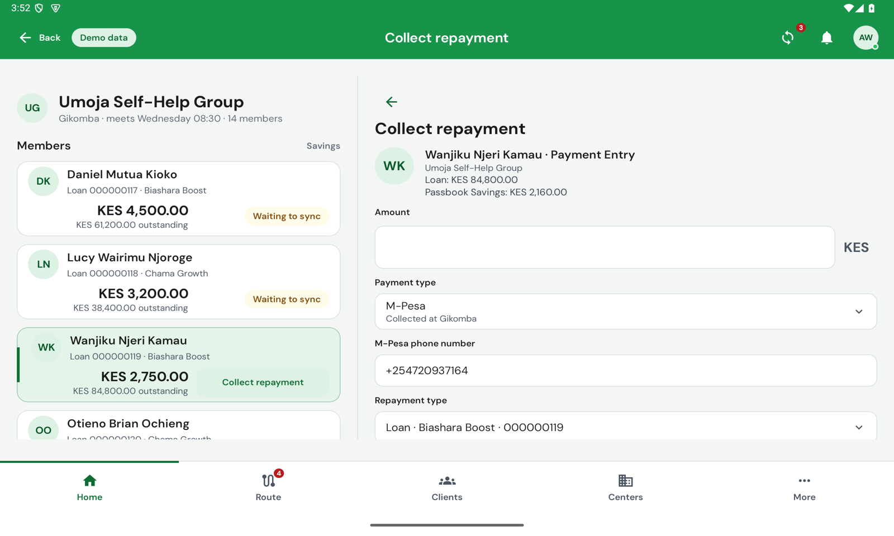Open the Savings link beside Members

click(x=323, y=146)
